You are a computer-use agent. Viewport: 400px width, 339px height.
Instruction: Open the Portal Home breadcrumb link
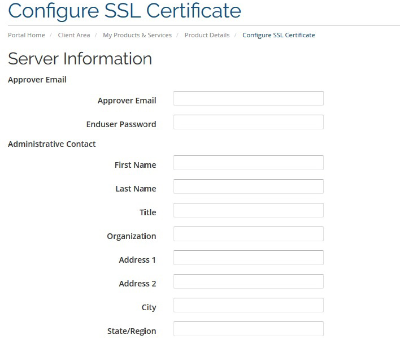click(x=27, y=35)
